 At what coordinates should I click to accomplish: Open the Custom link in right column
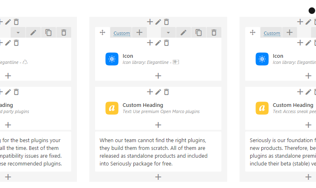point(272,33)
